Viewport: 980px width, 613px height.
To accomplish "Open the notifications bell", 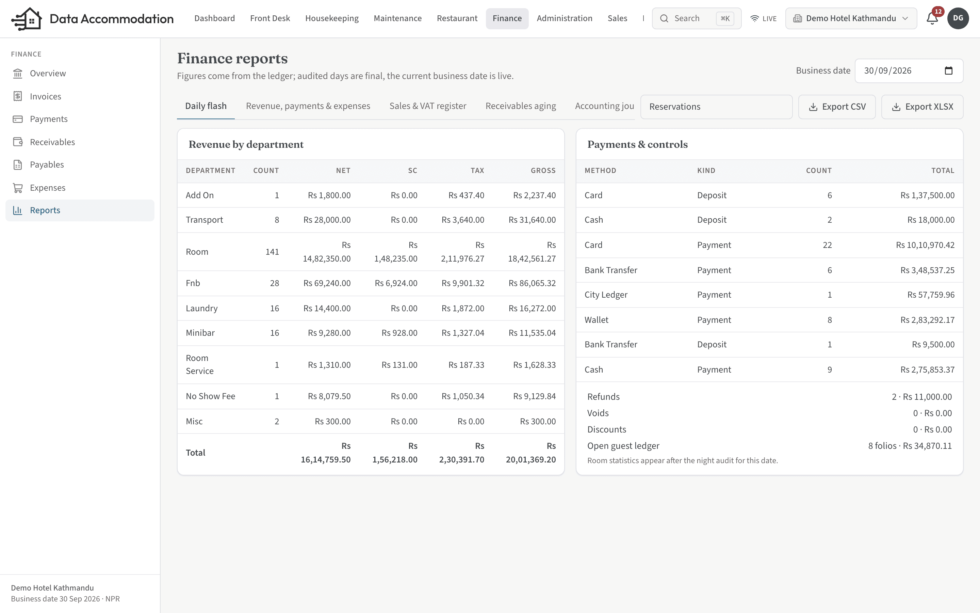I will [x=932, y=18].
